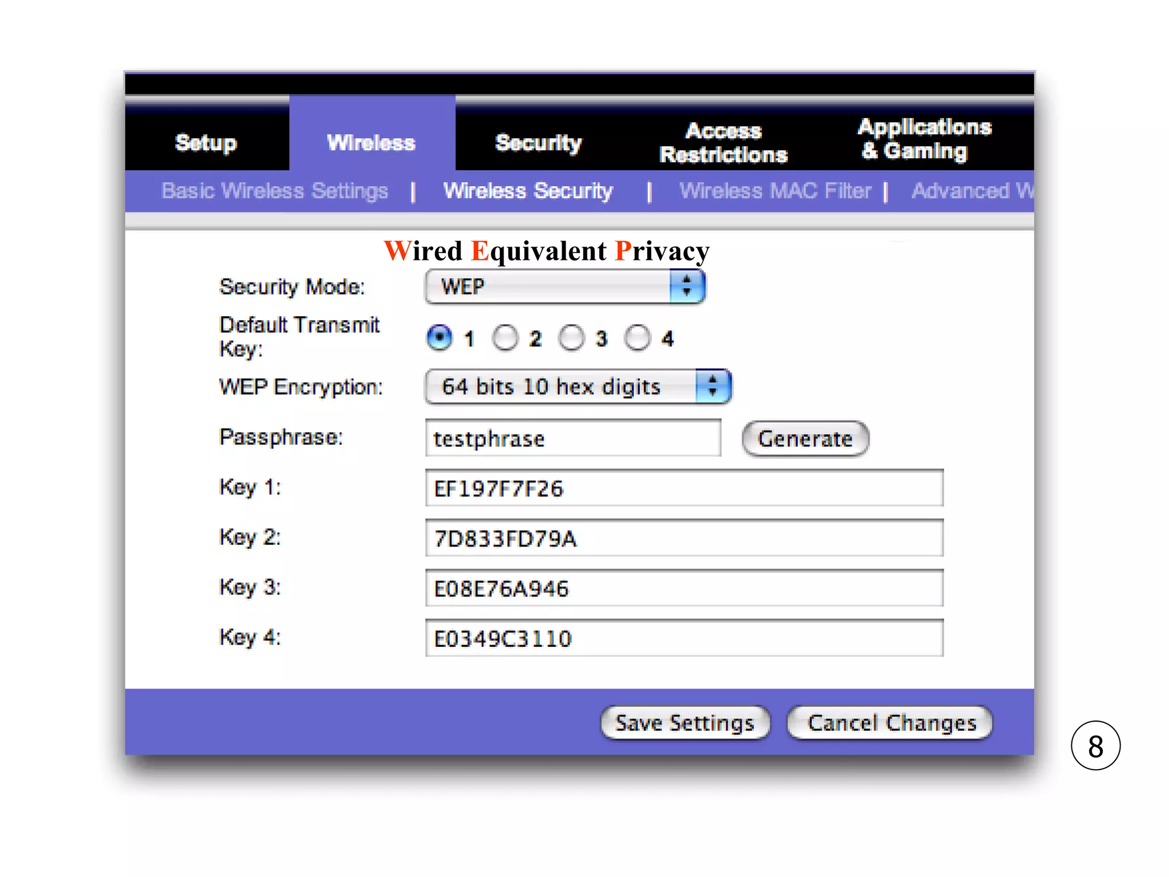Click the Wireless Security subtab
The width and height of the screenshot is (1169, 877).
[x=528, y=191]
